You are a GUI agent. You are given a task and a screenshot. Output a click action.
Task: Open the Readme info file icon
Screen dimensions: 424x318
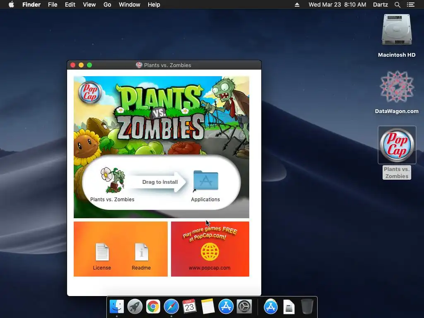point(142,252)
